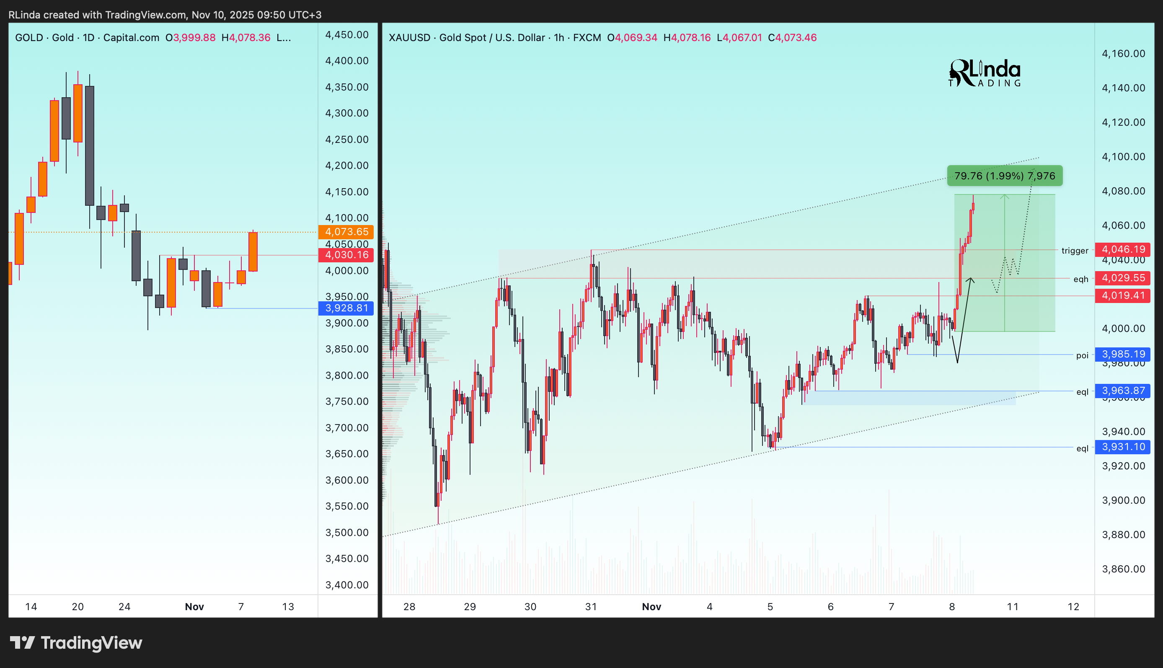Image resolution: width=1163 pixels, height=668 pixels.
Task: Click the black arrow tip near eqh level
Action: [x=970, y=279]
